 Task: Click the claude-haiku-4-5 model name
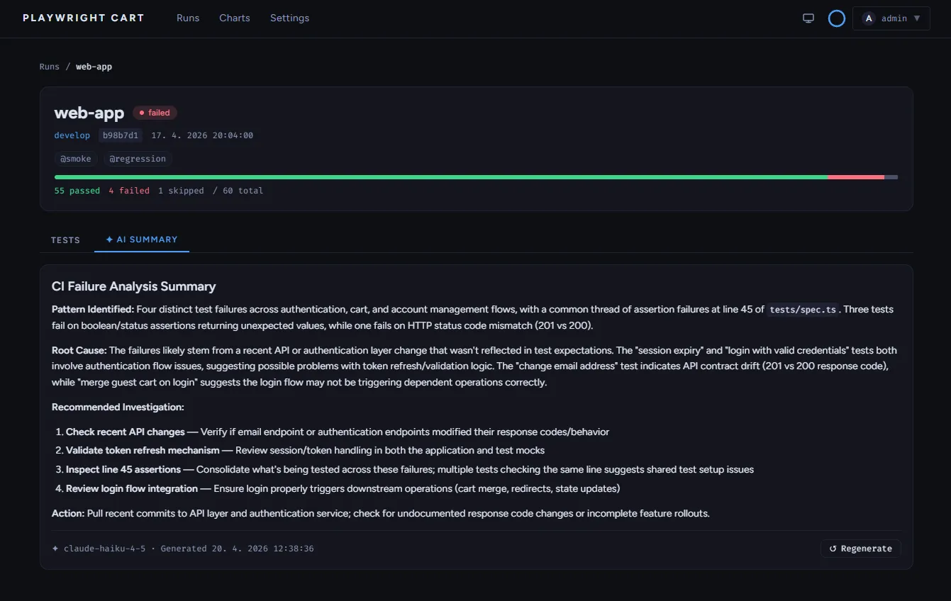pyautogui.click(x=105, y=549)
